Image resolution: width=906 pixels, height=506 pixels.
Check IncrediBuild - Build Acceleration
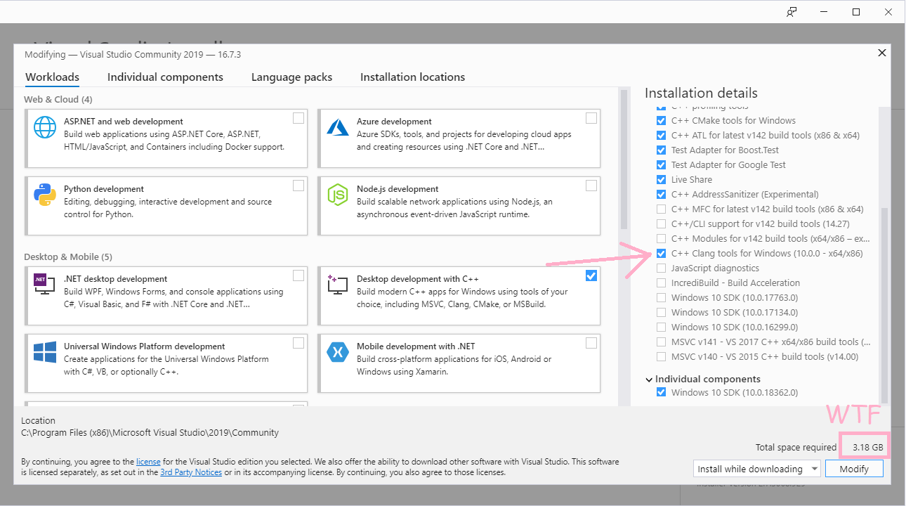click(661, 283)
